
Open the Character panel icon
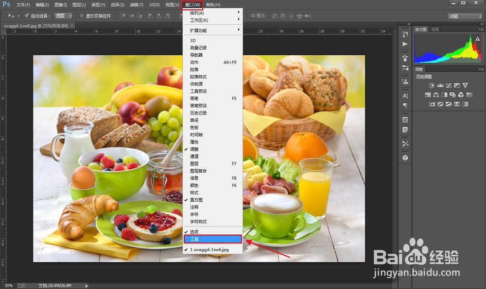tap(405, 96)
